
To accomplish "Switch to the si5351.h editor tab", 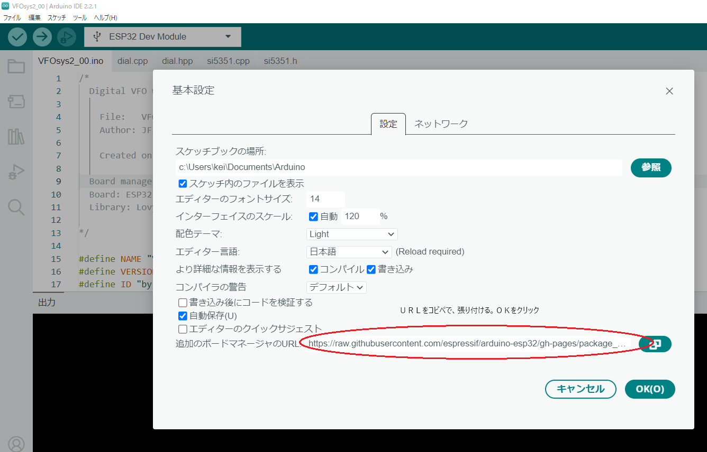I will click(280, 61).
